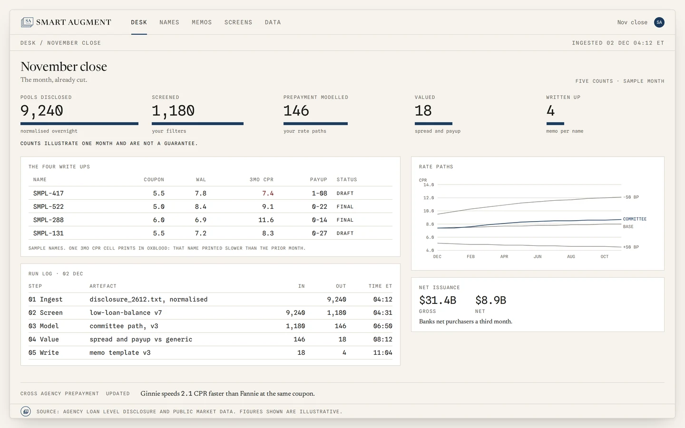Click the Ingested 02 Dec timestamp

click(x=618, y=43)
